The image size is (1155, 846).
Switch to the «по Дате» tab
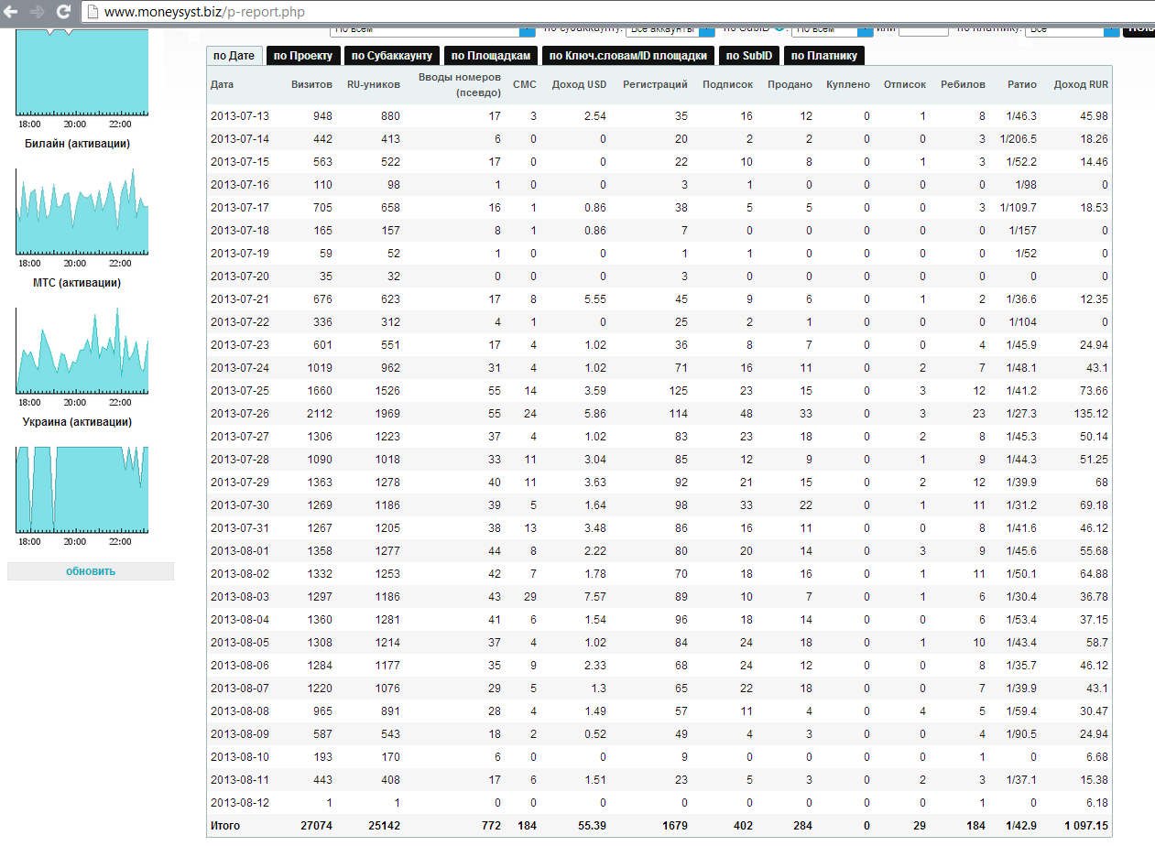click(234, 56)
